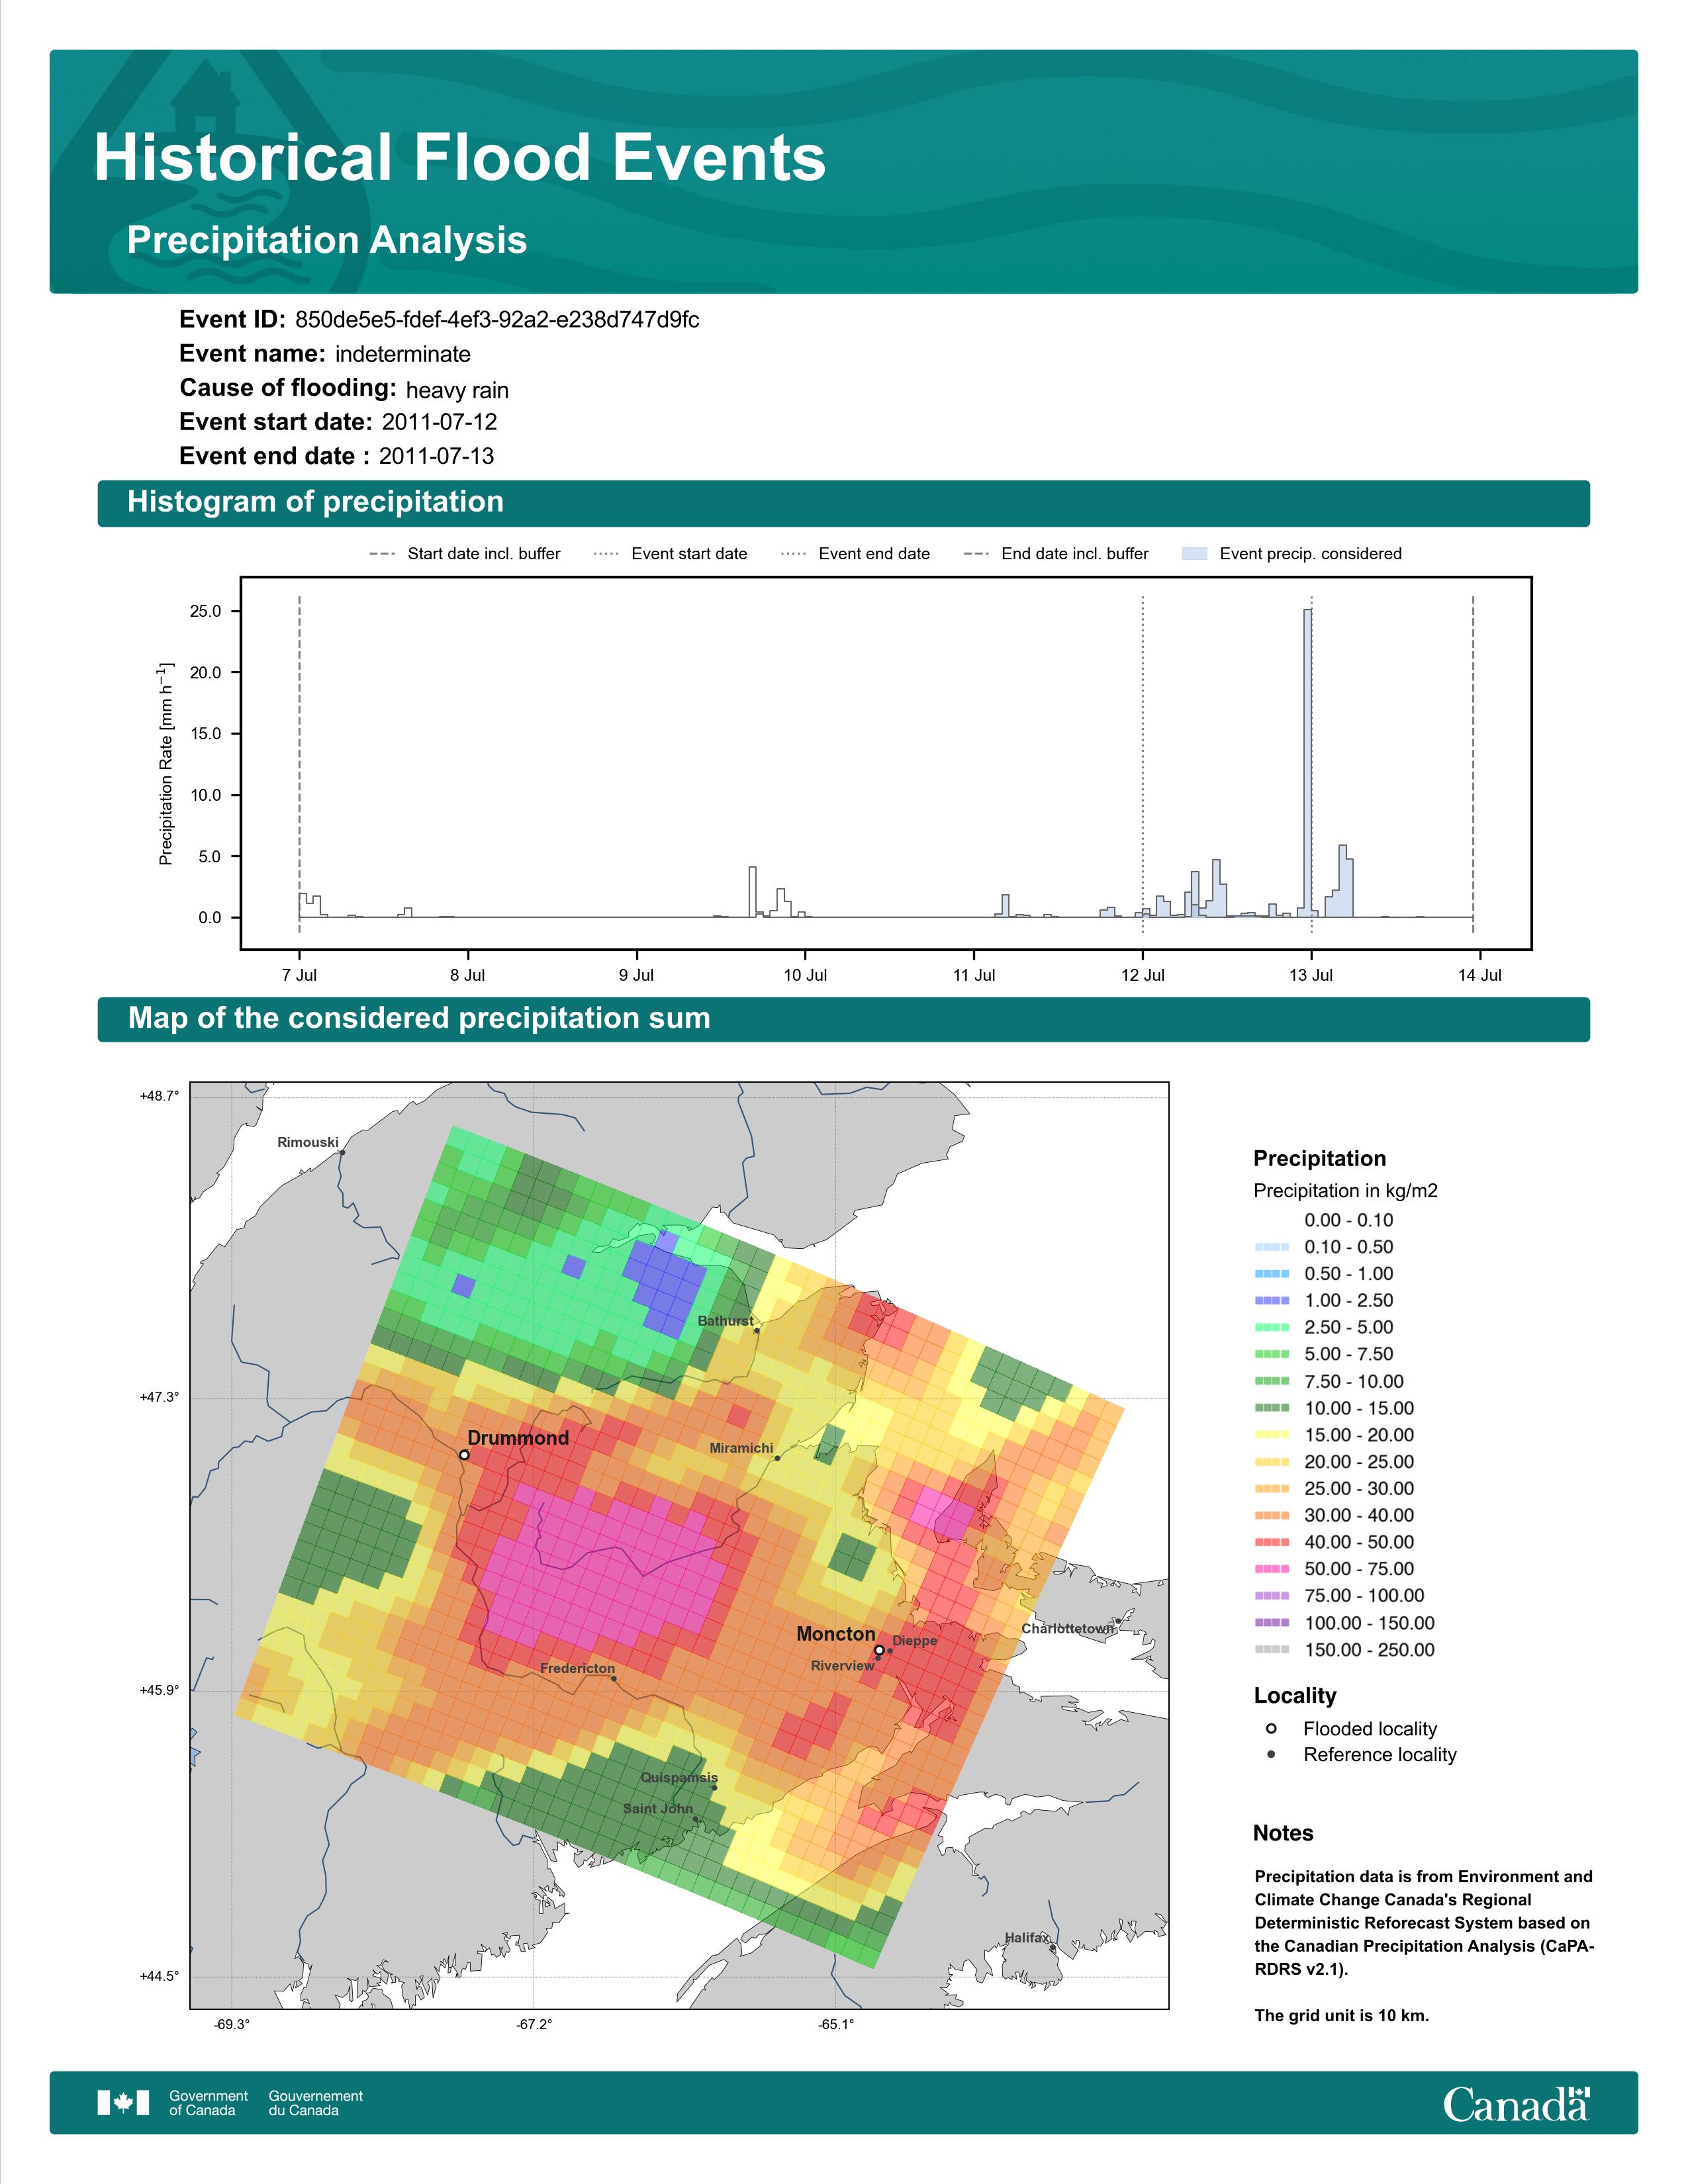
Task: Click the 2.50 - 5.00 legend color swatch
Action: click(x=1271, y=1328)
